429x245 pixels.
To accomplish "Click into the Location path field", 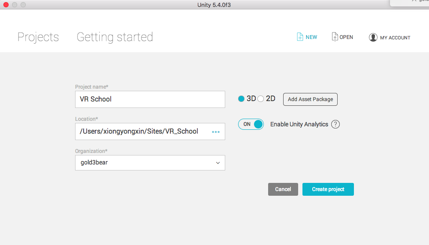I will 150,131.
